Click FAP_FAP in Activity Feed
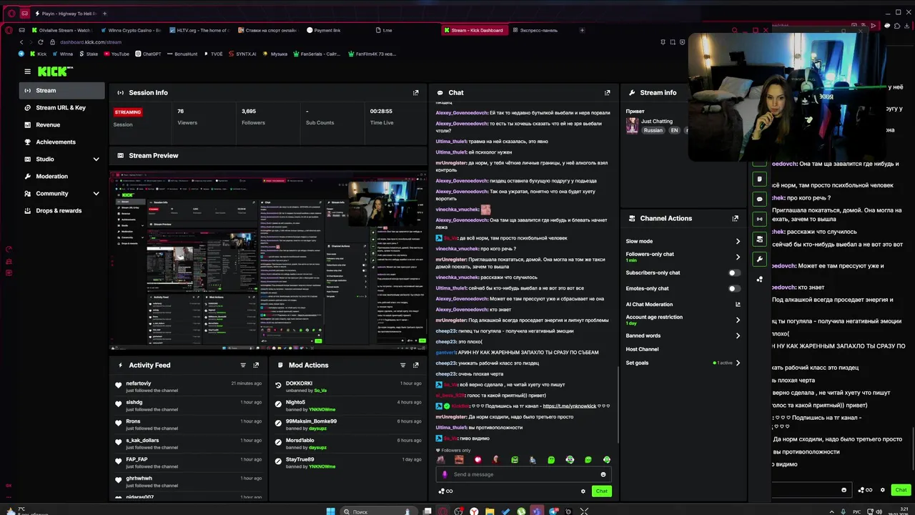The width and height of the screenshot is (915, 515). [x=137, y=459]
